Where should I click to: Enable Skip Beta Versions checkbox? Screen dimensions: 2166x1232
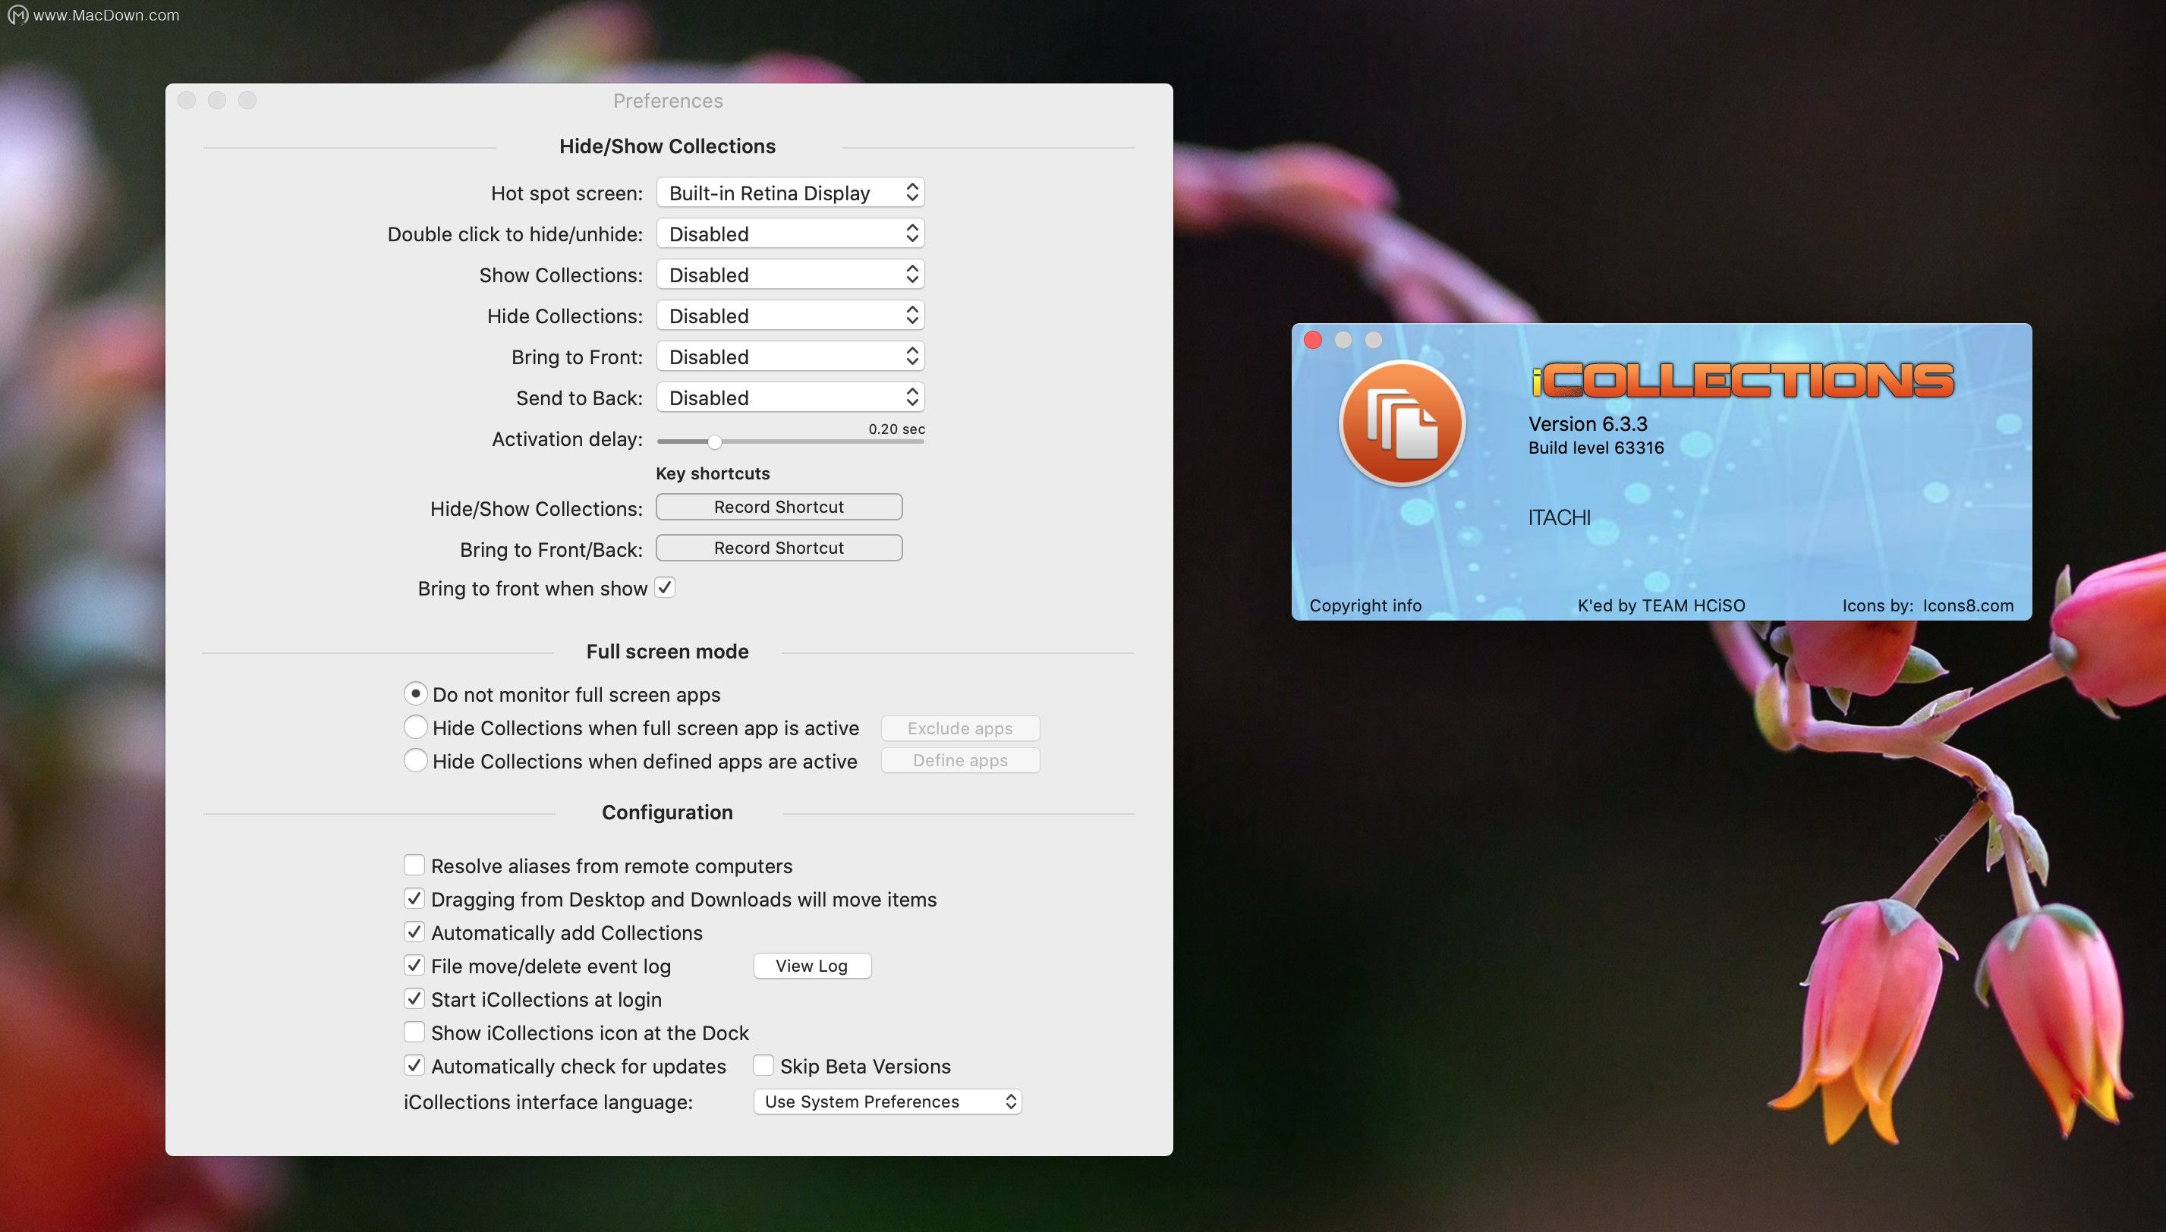point(763,1065)
